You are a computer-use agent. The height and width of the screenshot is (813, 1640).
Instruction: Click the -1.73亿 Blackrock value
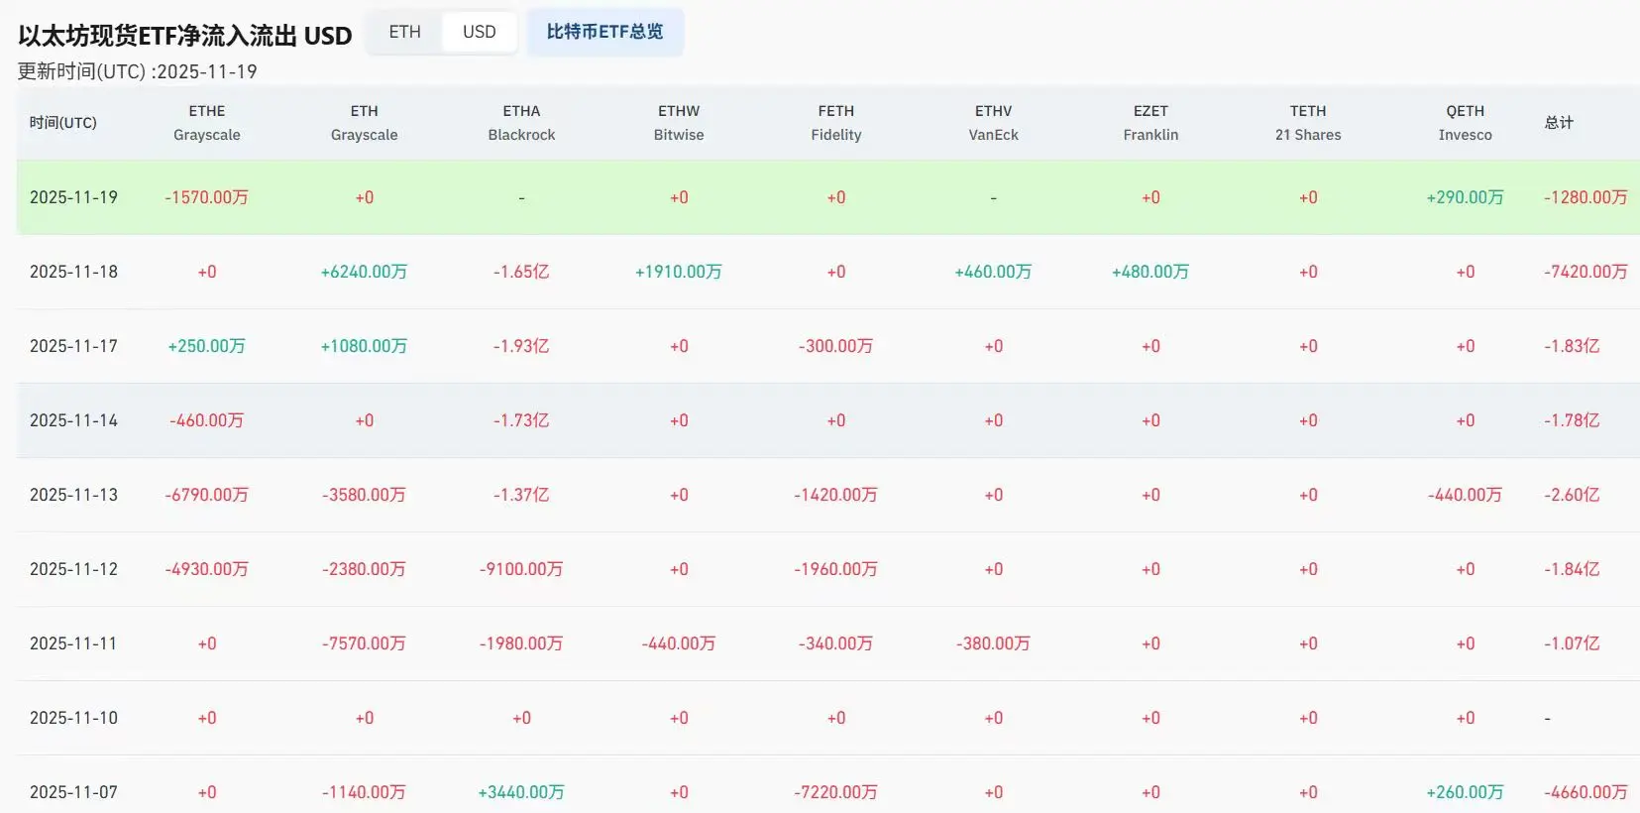(521, 420)
